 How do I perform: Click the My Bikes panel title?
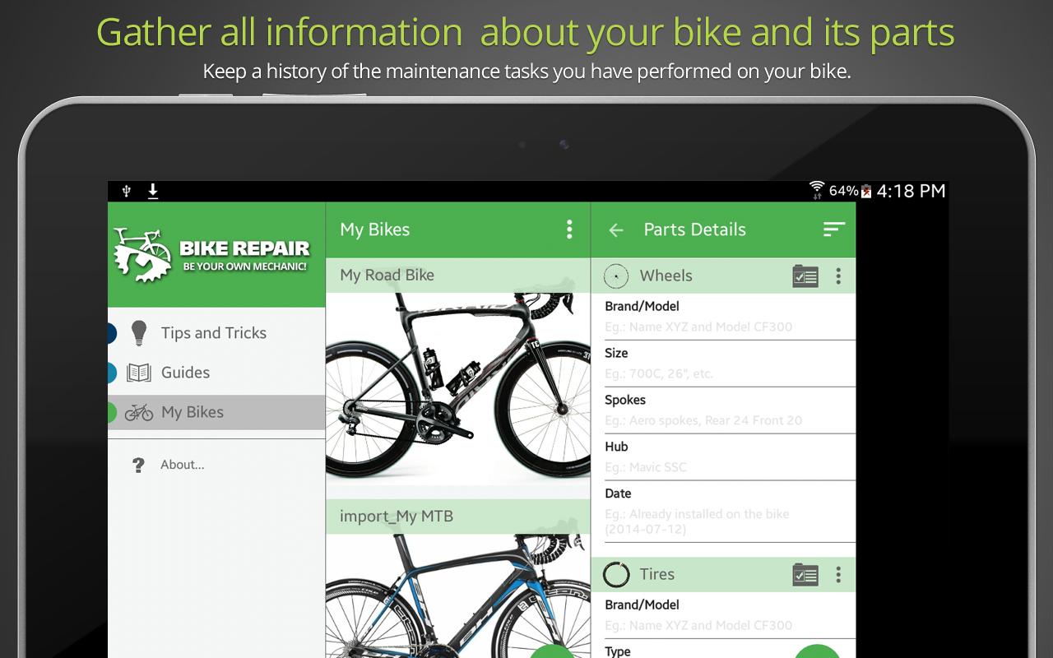pos(375,229)
